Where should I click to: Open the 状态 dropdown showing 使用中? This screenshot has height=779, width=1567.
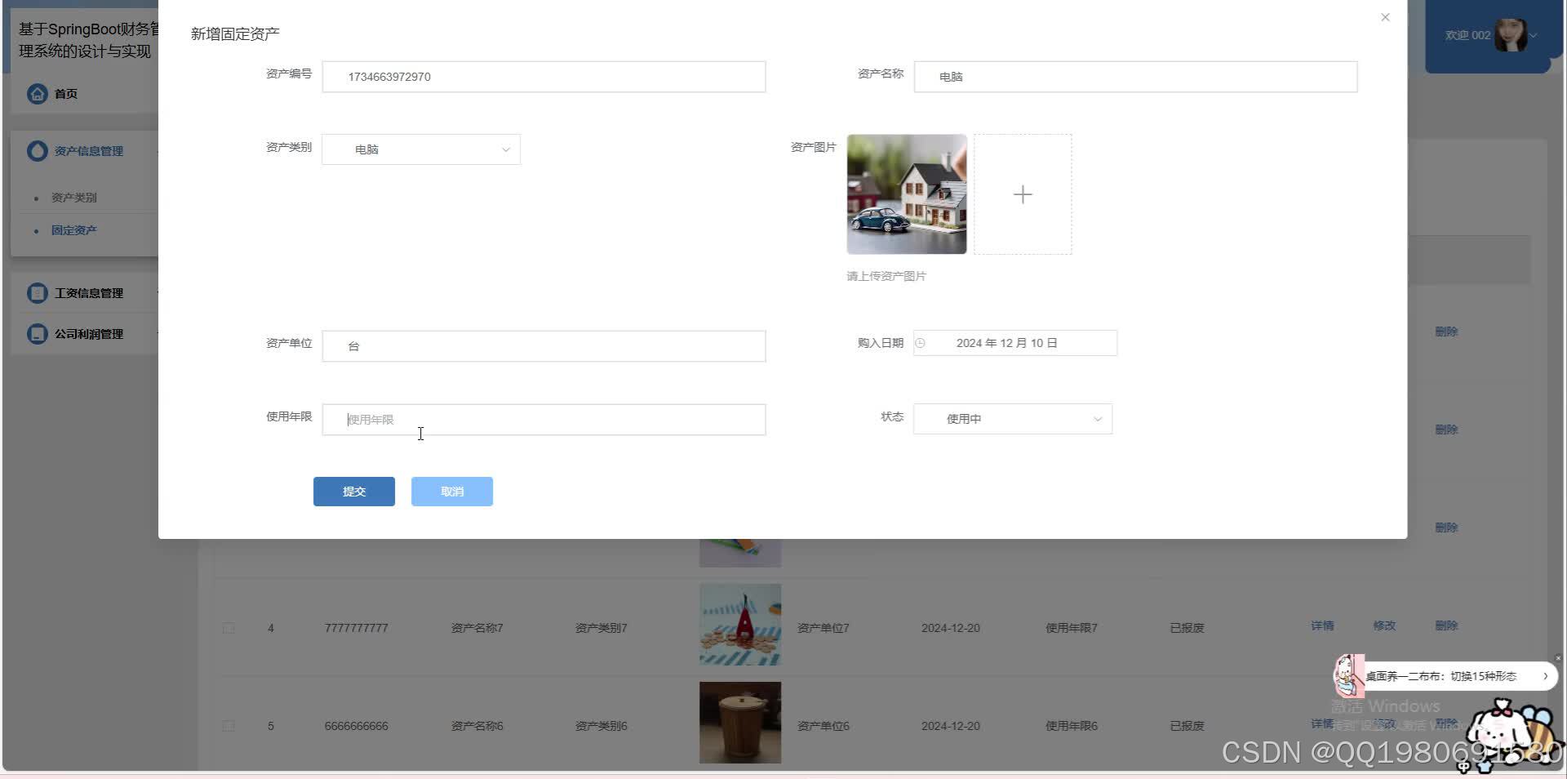(1012, 418)
